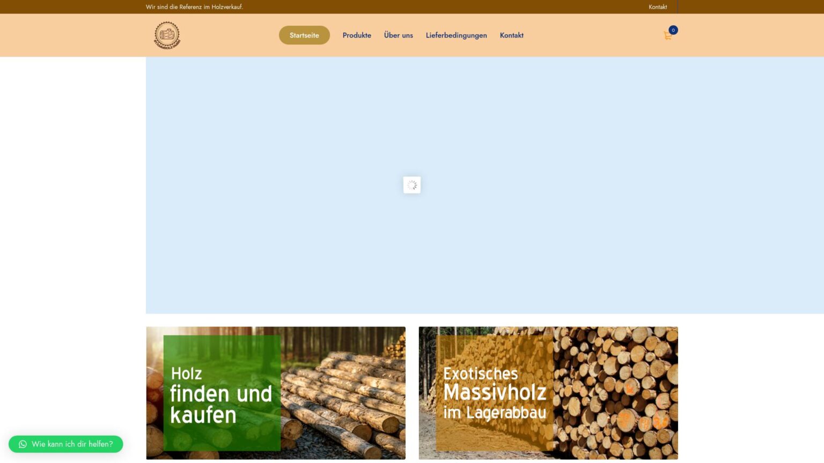
Task: Open Kontakt in the main navigation
Action: pos(511,35)
